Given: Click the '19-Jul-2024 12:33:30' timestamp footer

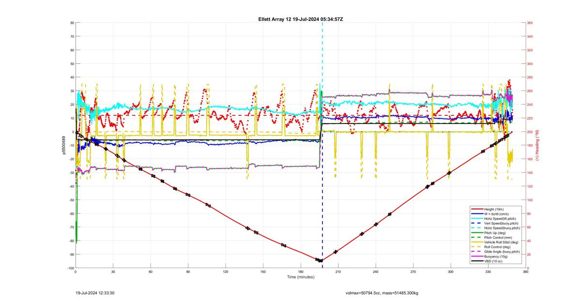Looking at the screenshot, I should coord(95,293).
